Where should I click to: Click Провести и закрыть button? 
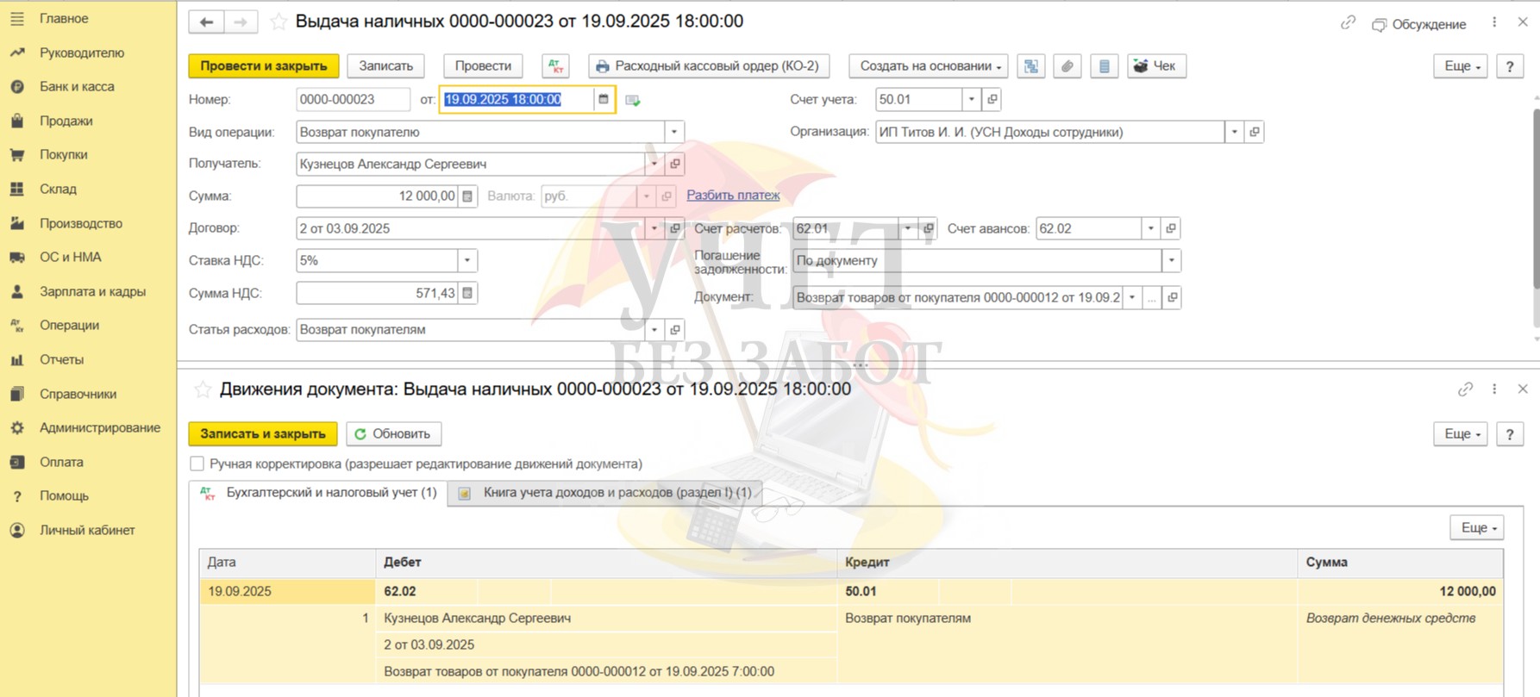(264, 66)
